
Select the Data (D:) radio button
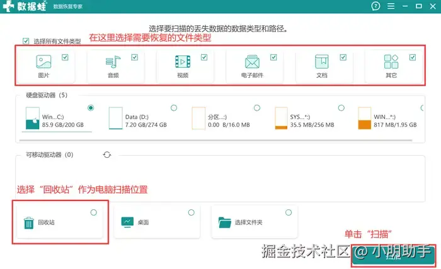tap(174, 107)
